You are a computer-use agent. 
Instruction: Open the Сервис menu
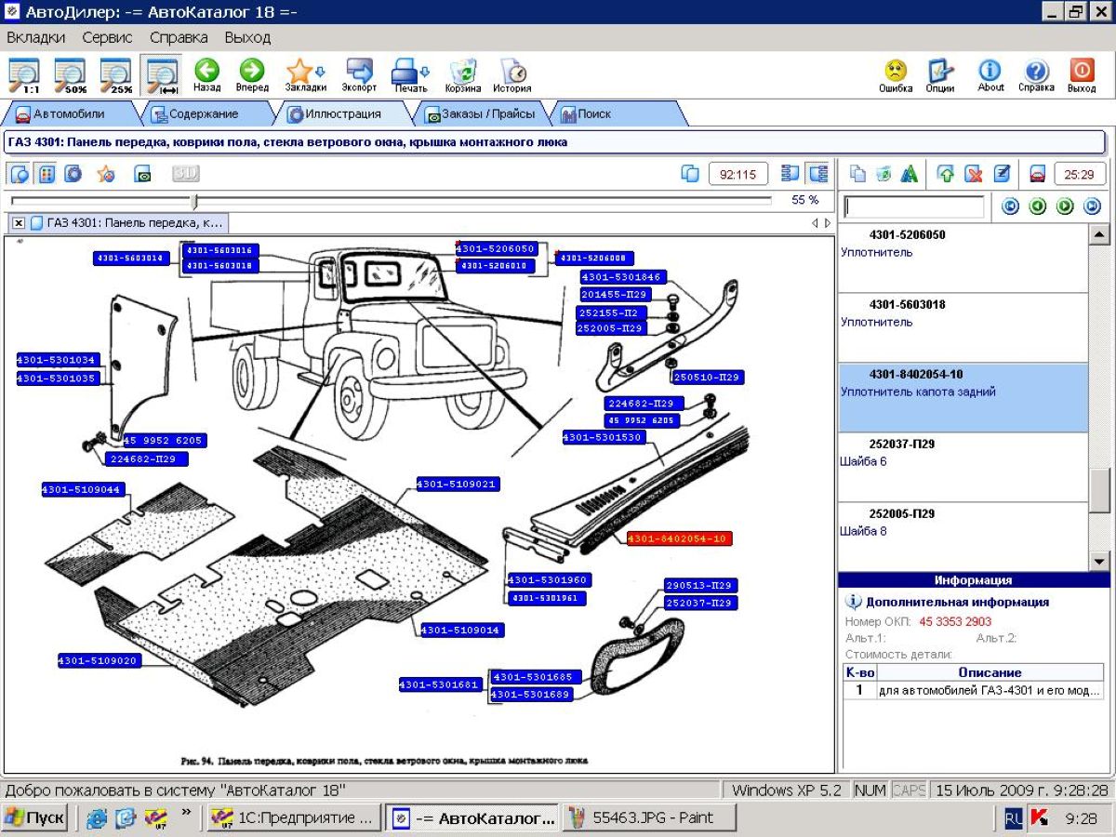point(107,37)
